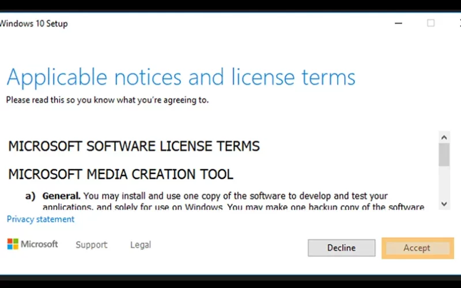The image size is (461, 288).
Task: Click the "Applicable notices and license terms" title
Action: pos(181,77)
